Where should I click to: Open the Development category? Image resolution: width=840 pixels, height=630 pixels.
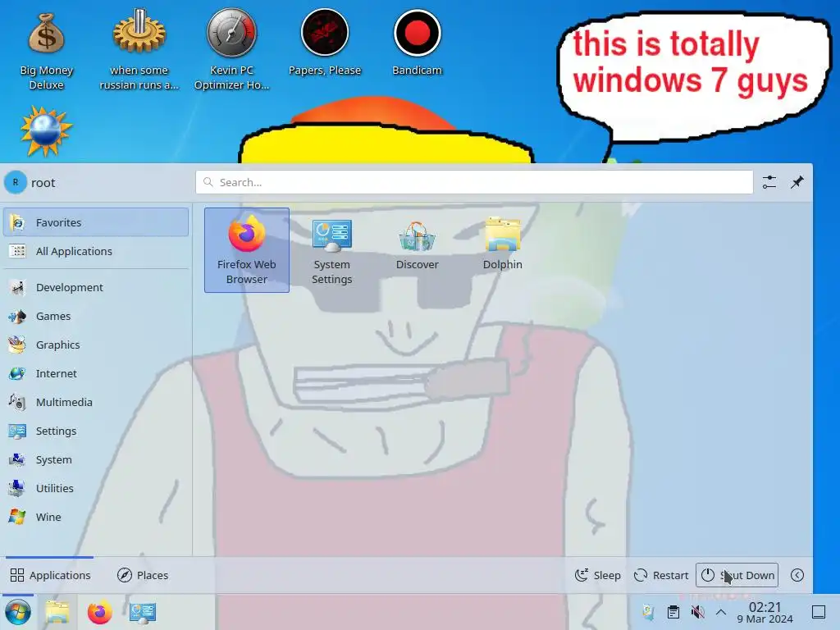(96, 287)
